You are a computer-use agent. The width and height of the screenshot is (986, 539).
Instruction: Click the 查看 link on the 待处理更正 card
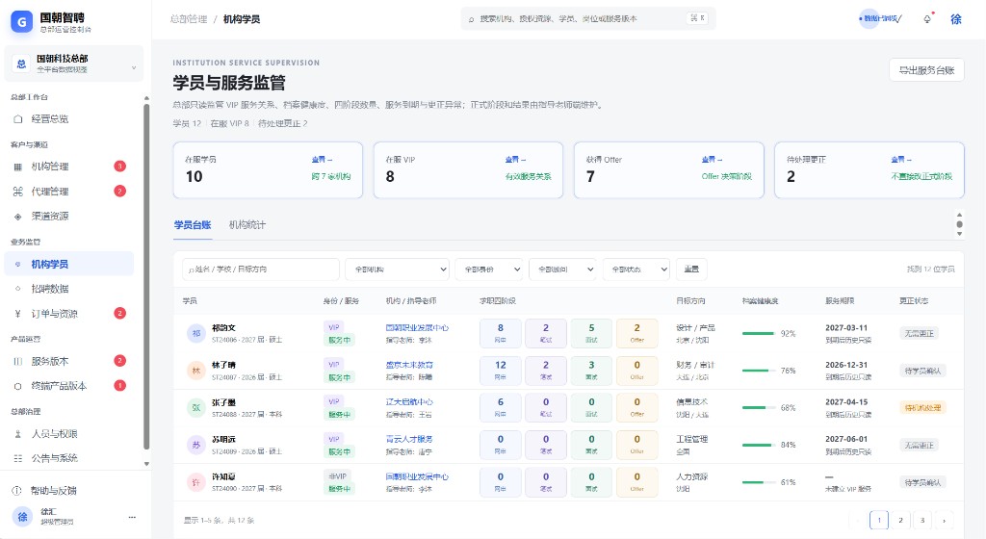(901, 160)
